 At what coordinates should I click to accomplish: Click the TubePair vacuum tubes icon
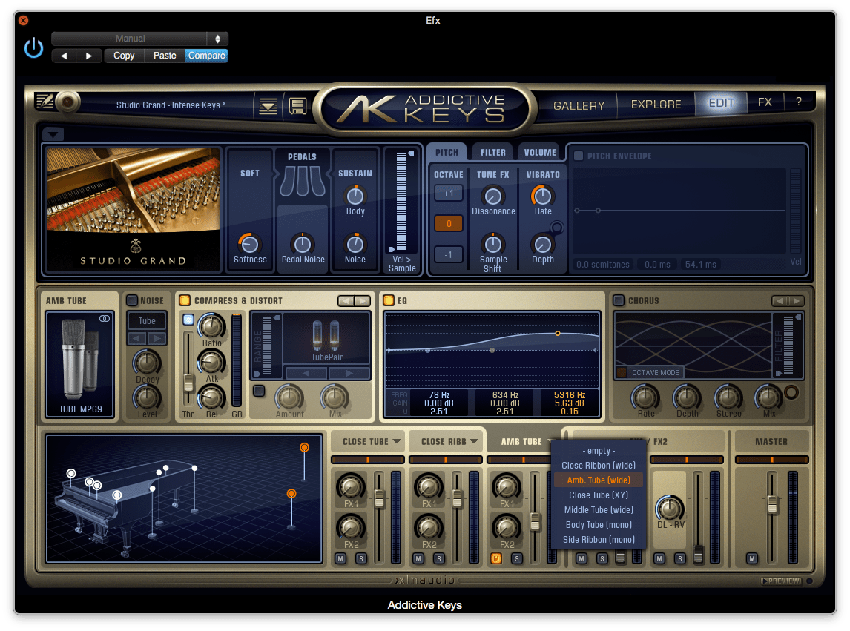(x=326, y=334)
